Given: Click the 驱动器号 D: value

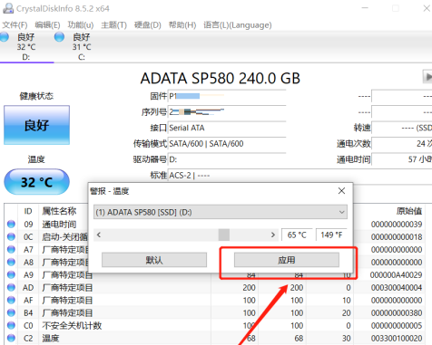Looking at the screenshot, I should [172, 159].
